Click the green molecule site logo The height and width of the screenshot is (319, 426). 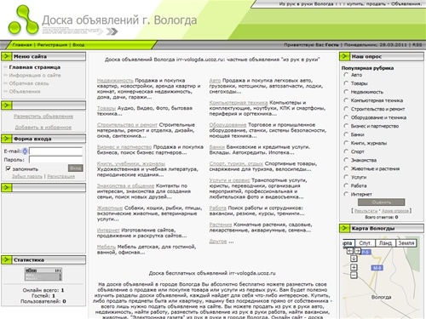pos(23,20)
